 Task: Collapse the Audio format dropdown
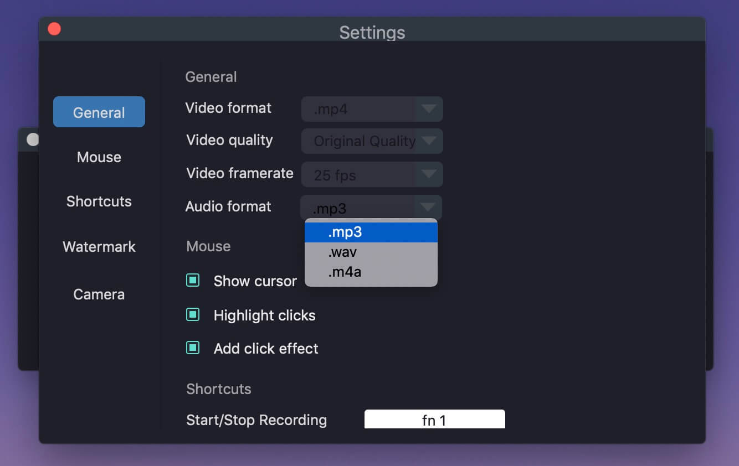tap(371, 208)
